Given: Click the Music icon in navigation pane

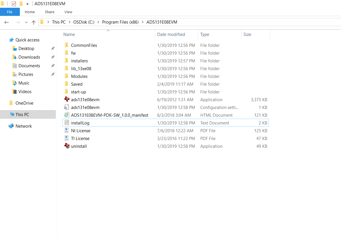Looking at the screenshot, I should pyautogui.click(x=14, y=83).
